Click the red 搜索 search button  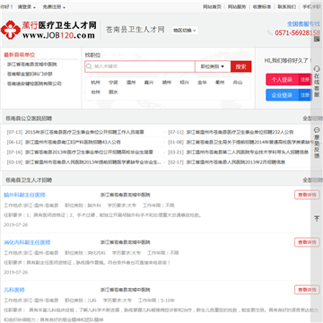240,66
